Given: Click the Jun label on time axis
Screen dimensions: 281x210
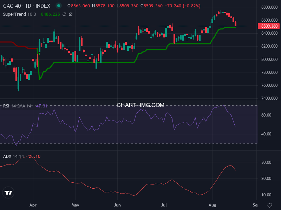Looking at the screenshot, I should (117, 205).
